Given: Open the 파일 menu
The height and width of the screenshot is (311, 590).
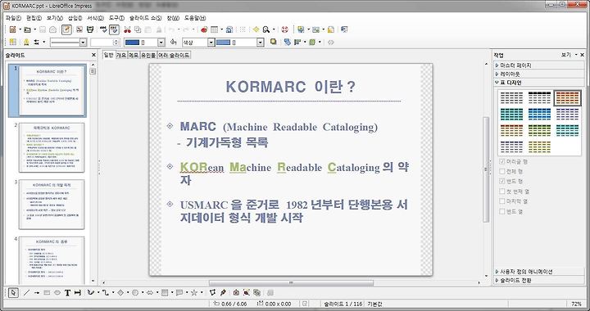Looking at the screenshot, I should point(13,18).
